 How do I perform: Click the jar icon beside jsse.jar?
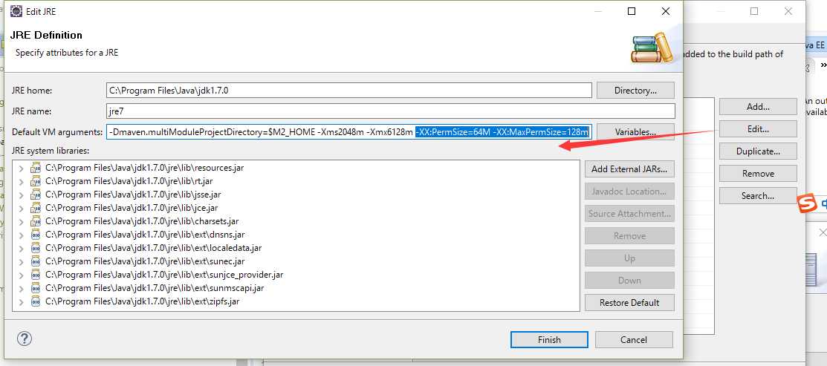[x=36, y=195]
